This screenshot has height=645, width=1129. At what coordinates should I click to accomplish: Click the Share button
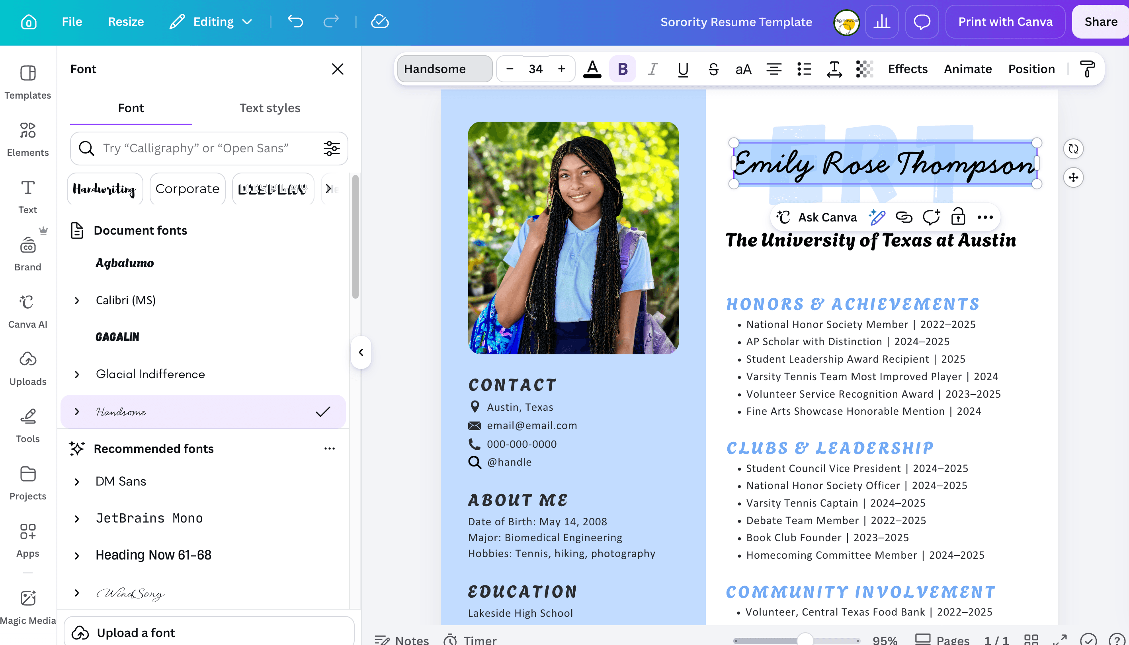[1100, 22]
